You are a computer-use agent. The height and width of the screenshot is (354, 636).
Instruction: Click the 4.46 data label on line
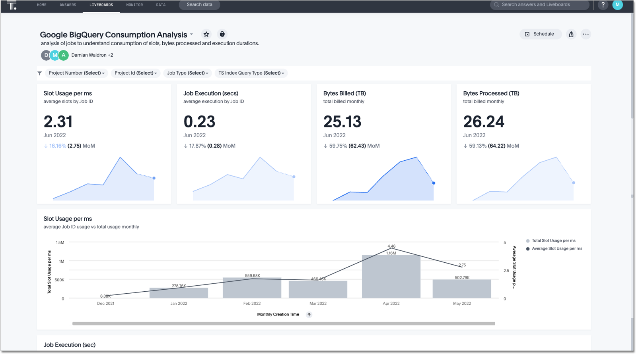pyautogui.click(x=391, y=246)
